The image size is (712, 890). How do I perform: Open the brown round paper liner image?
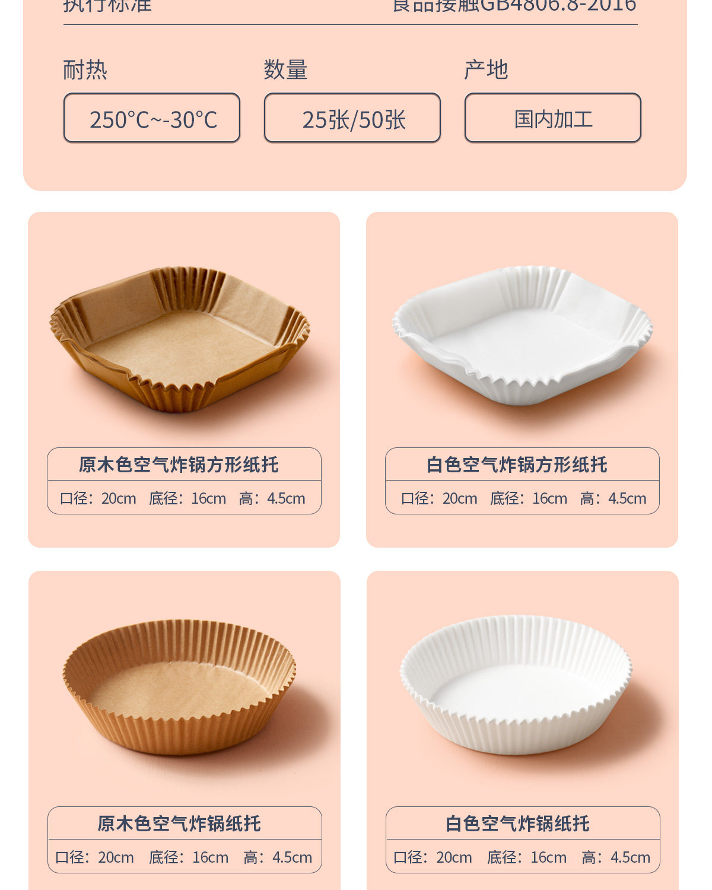pos(179,686)
